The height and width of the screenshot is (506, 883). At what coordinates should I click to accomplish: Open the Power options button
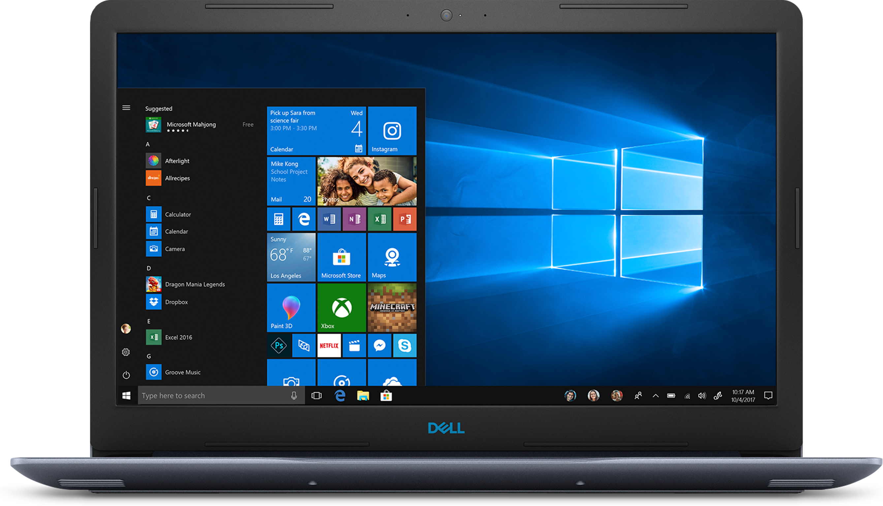pos(126,375)
